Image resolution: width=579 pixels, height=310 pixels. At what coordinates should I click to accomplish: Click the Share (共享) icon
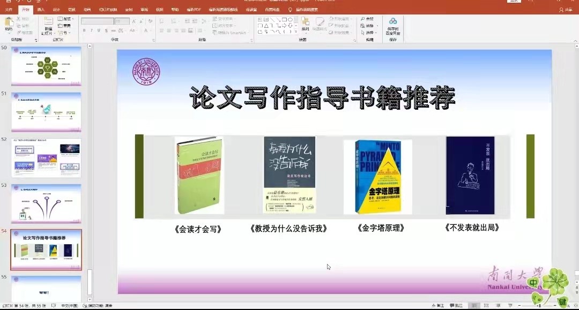[x=565, y=10]
